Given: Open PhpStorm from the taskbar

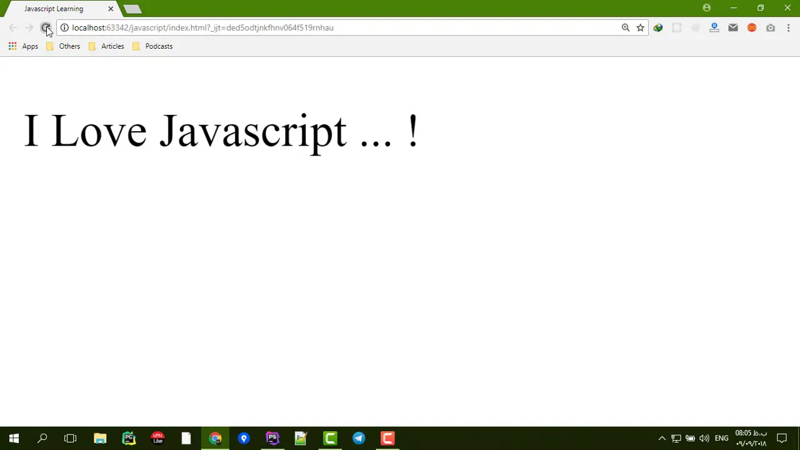Looking at the screenshot, I should coord(272,438).
